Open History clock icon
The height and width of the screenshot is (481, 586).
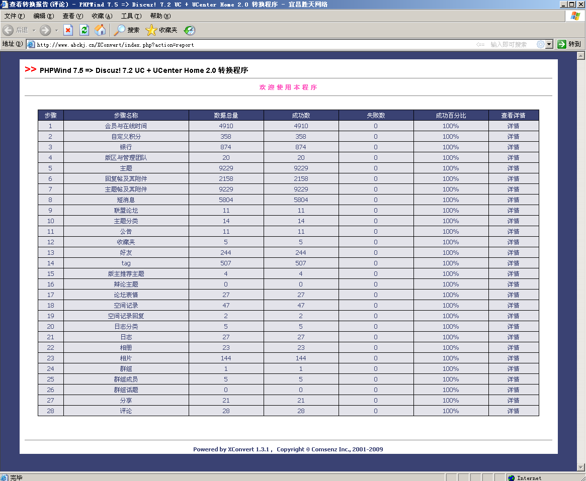coord(190,30)
